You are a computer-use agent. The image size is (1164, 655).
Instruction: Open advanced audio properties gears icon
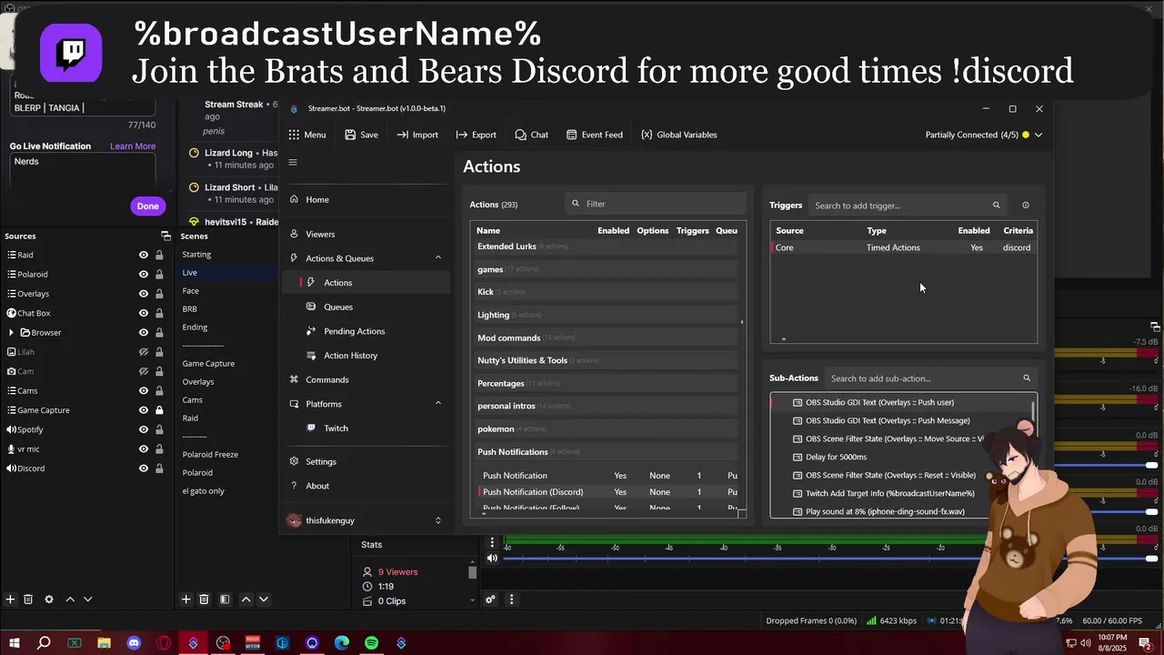[490, 600]
